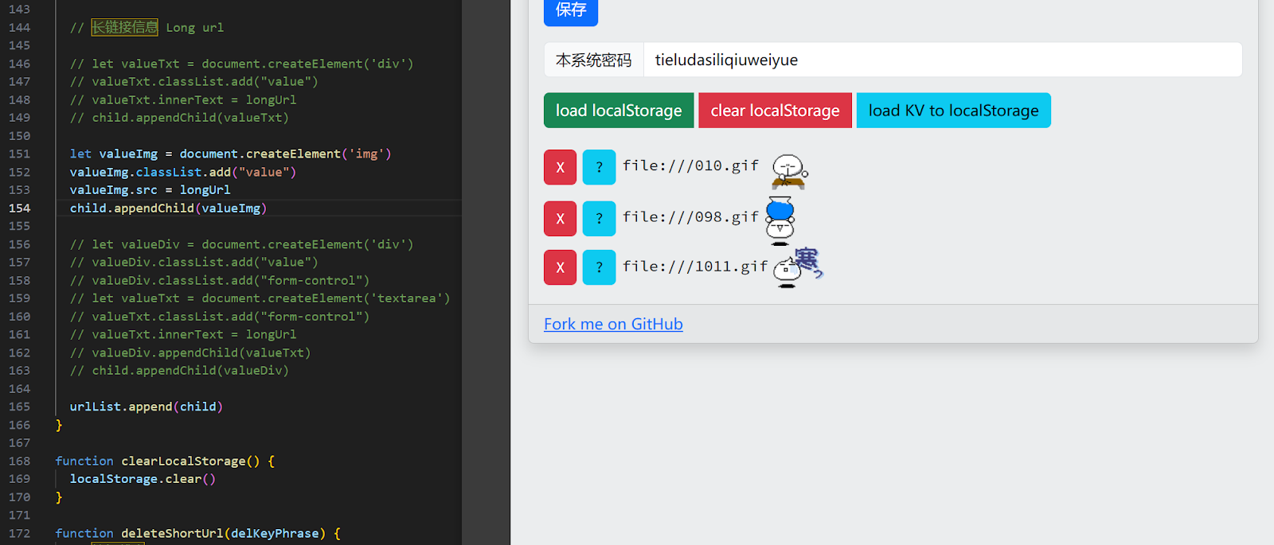Click the ? button beside 098.gif
The width and height of the screenshot is (1274, 545).
pyautogui.click(x=599, y=219)
